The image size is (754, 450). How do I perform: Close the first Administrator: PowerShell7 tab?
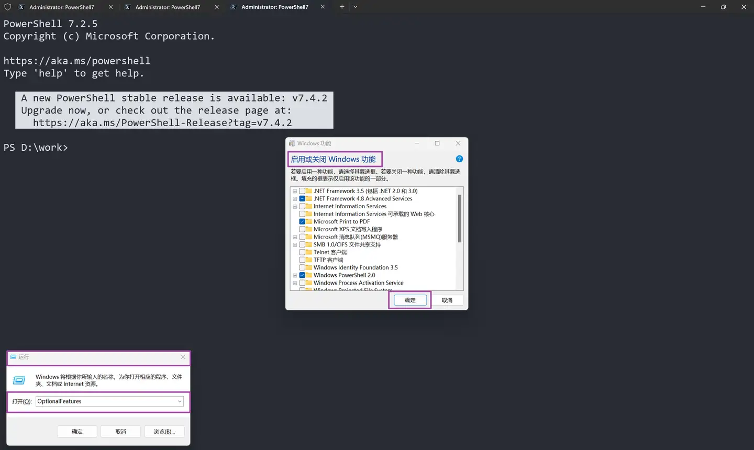coord(110,7)
